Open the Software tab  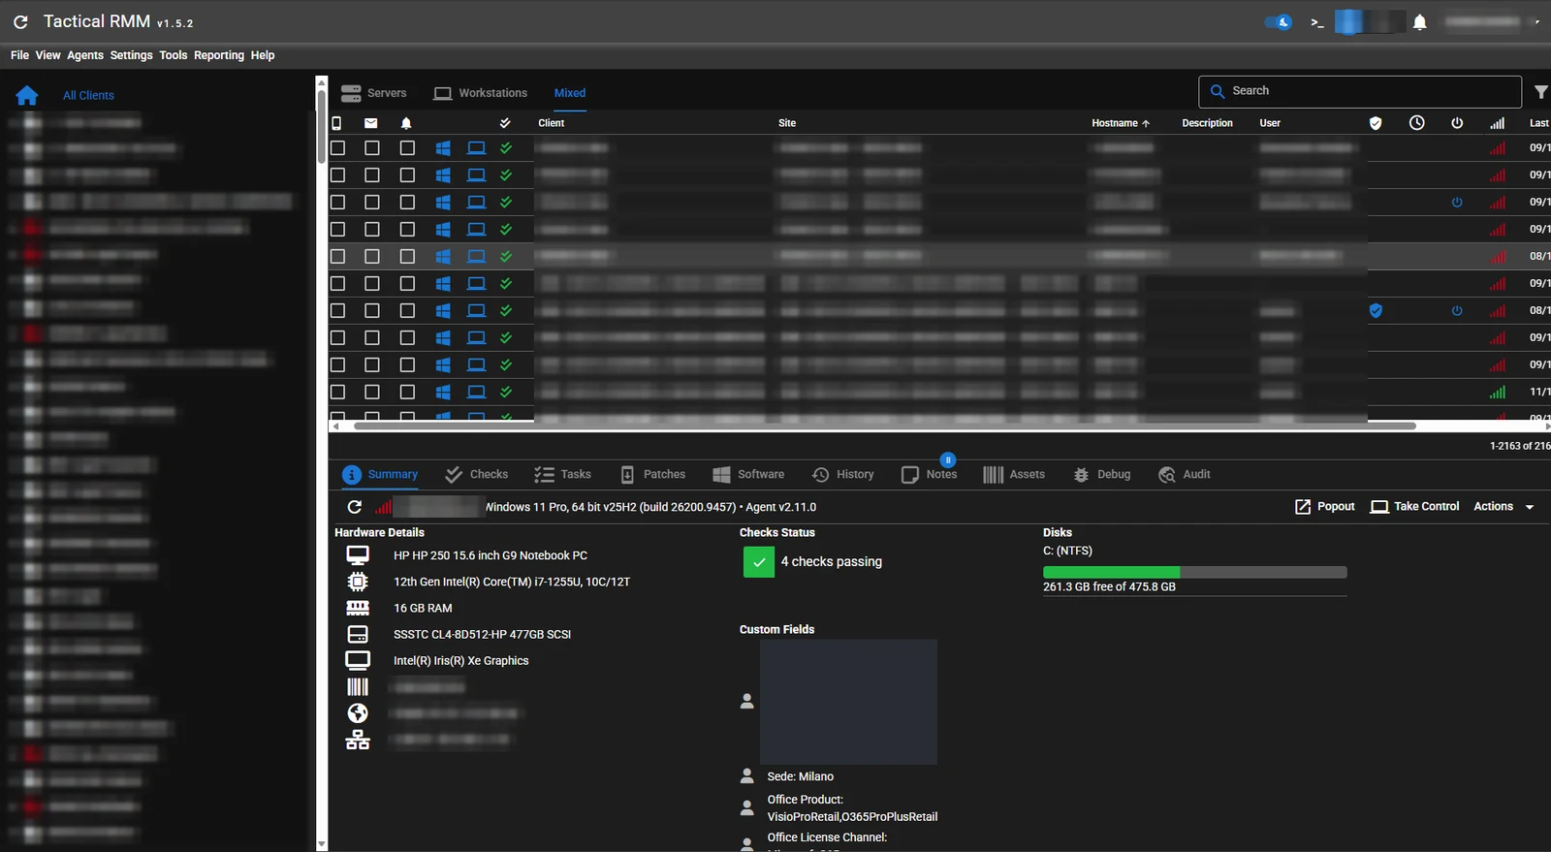(748, 475)
